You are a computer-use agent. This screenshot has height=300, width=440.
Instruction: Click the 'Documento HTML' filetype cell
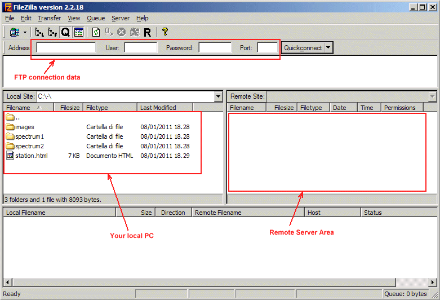[109, 156]
